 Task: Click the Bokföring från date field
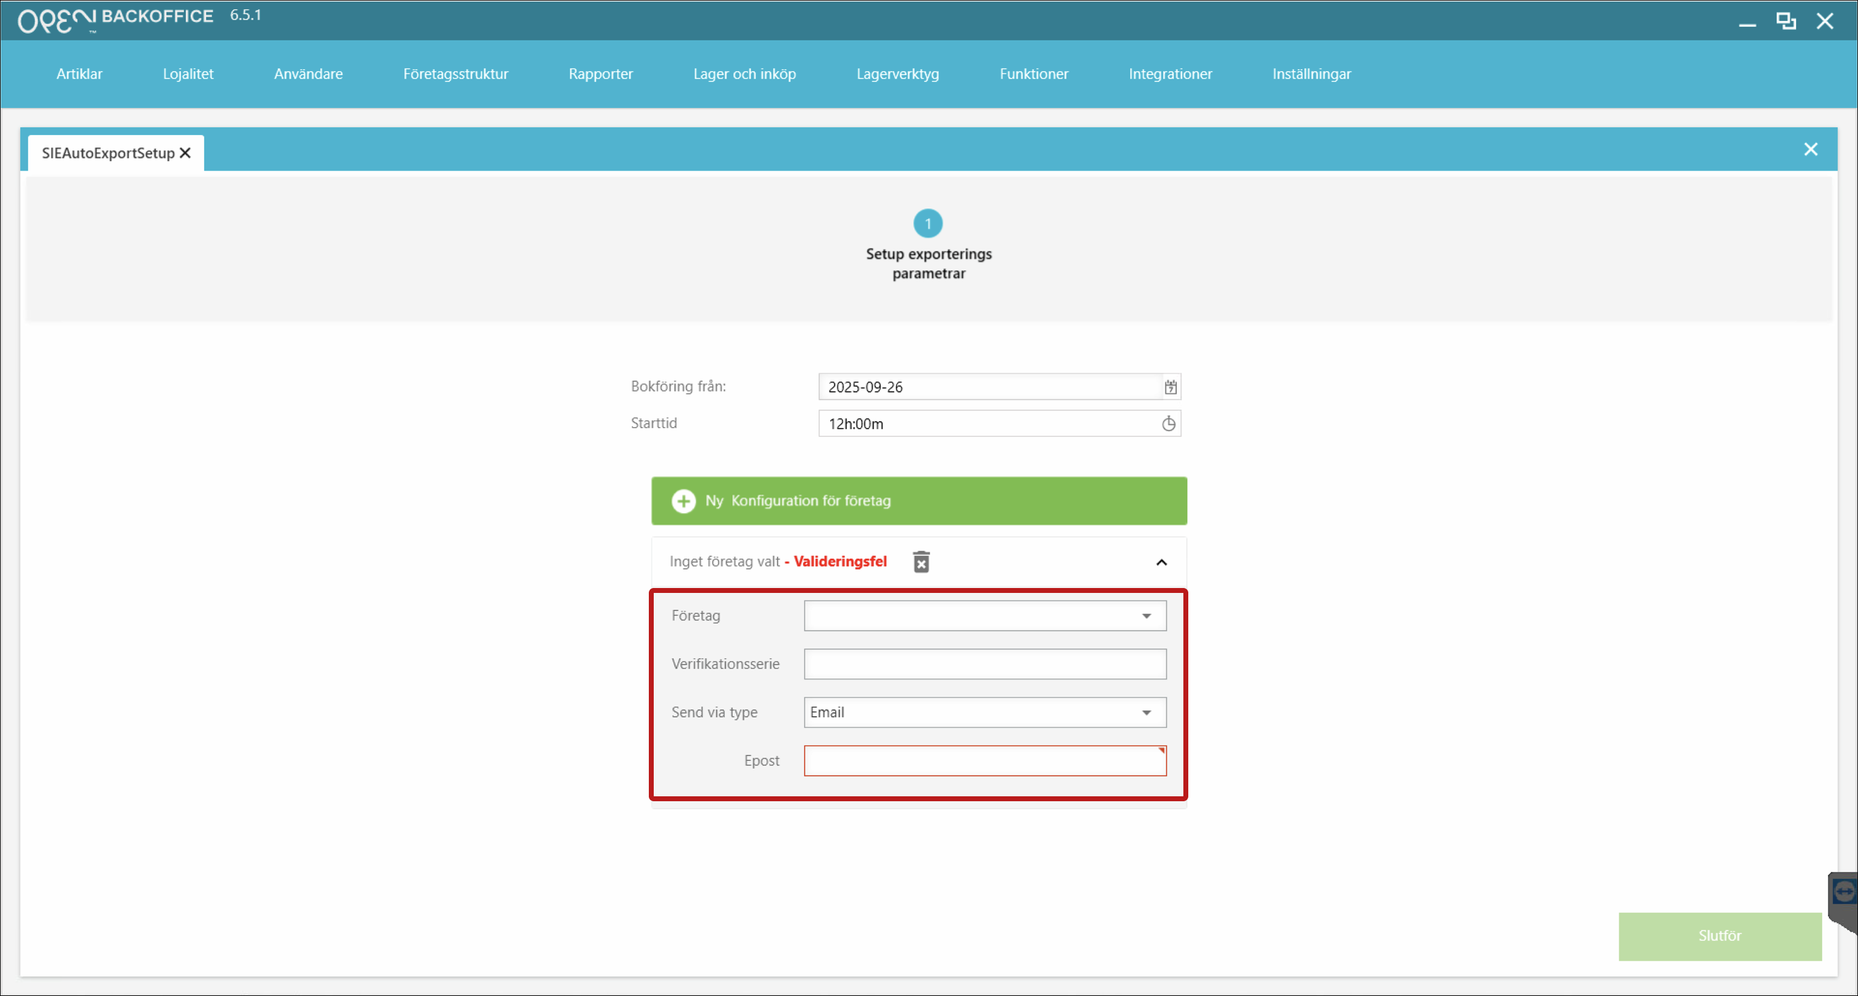pos(988,387)
